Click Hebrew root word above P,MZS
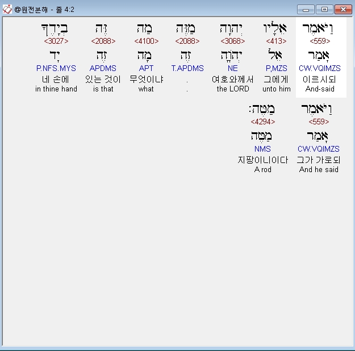 pyautogui.click(x=275, y=55)
